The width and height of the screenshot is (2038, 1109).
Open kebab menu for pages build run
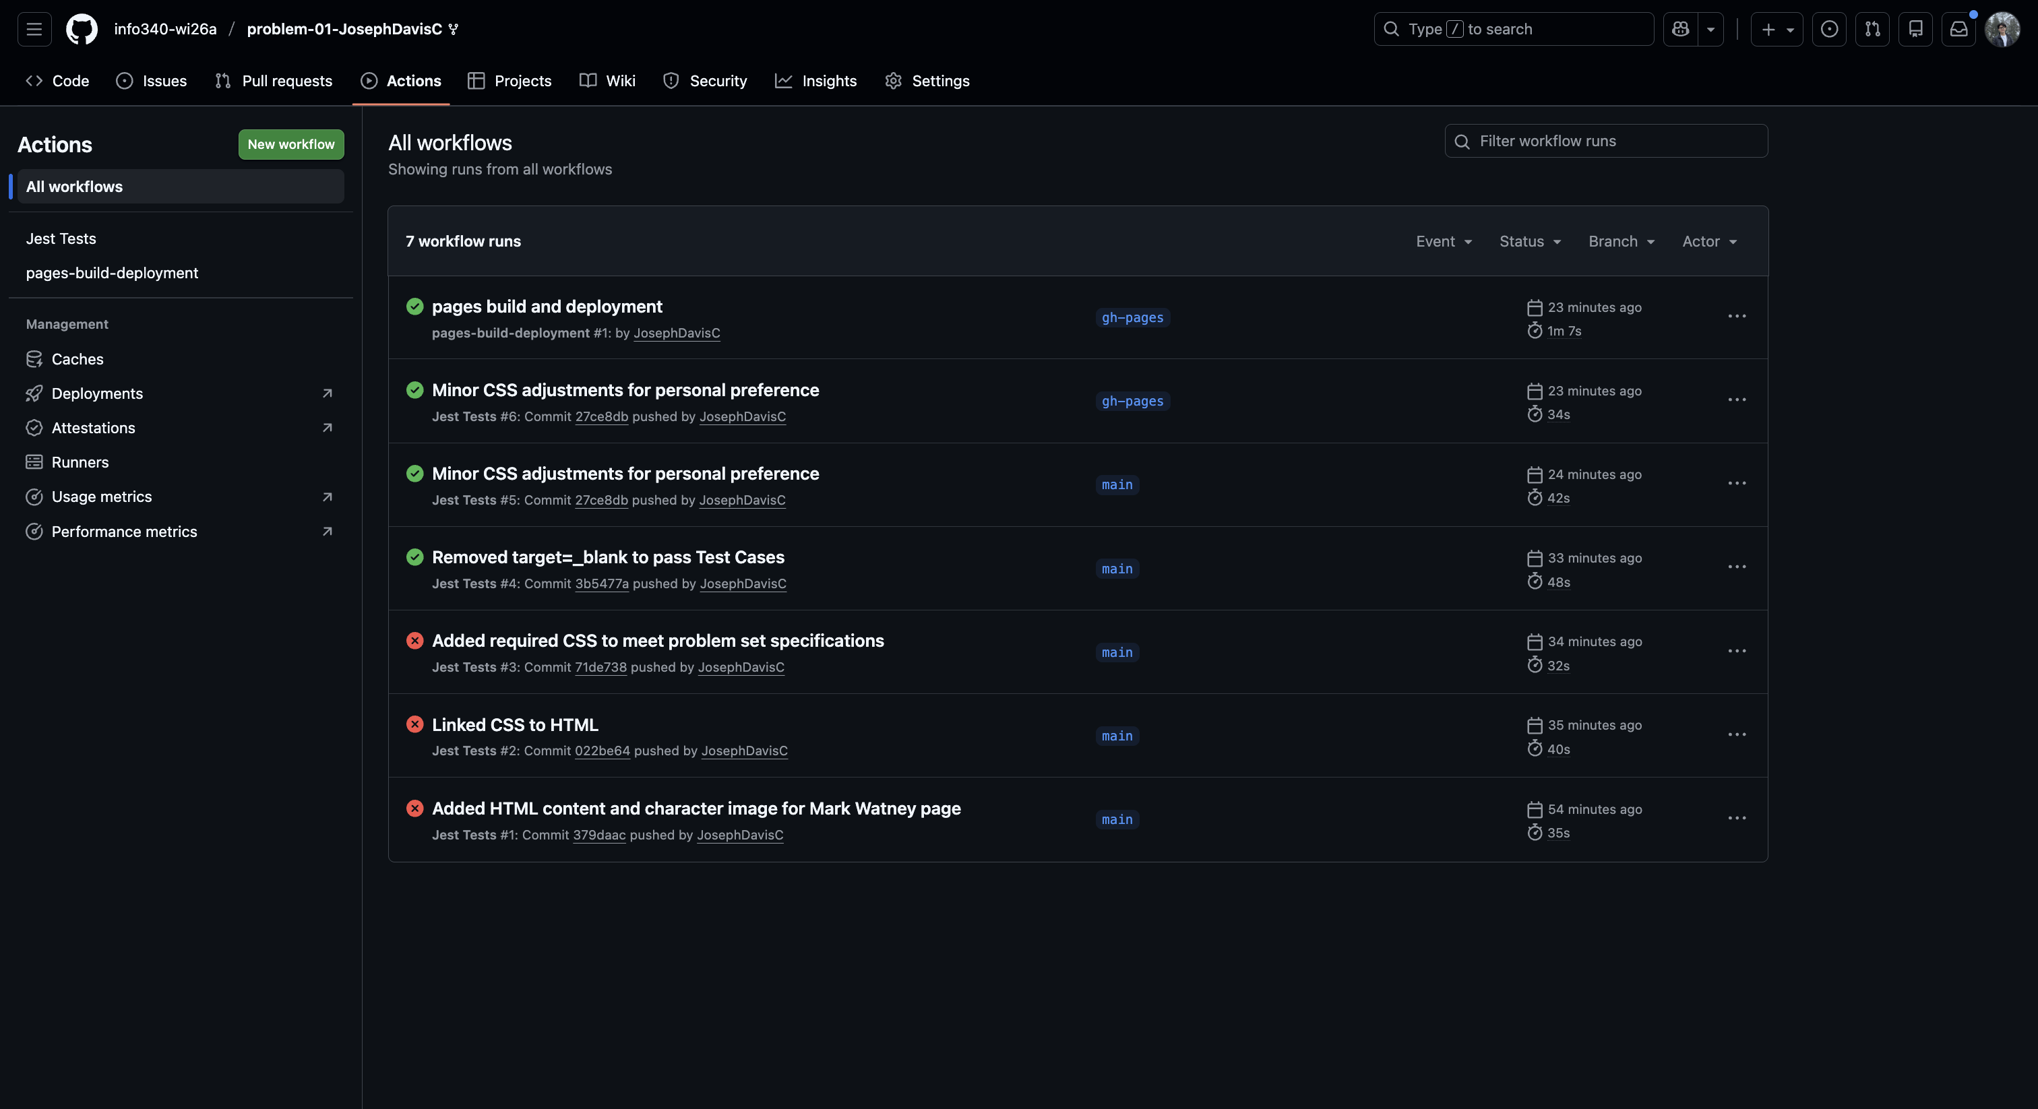[1737, 317]
